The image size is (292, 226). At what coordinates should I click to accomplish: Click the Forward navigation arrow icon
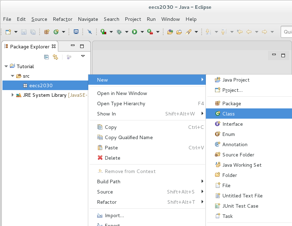click(x=264, y=32)
